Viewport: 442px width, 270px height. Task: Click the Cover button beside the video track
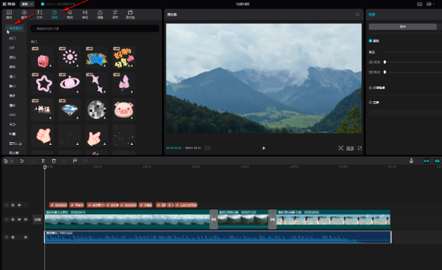(37, 219)
